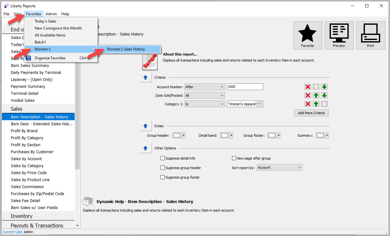Click the Favorite star icon button
This screenshot has height=236, width=390.
point(307,35)
